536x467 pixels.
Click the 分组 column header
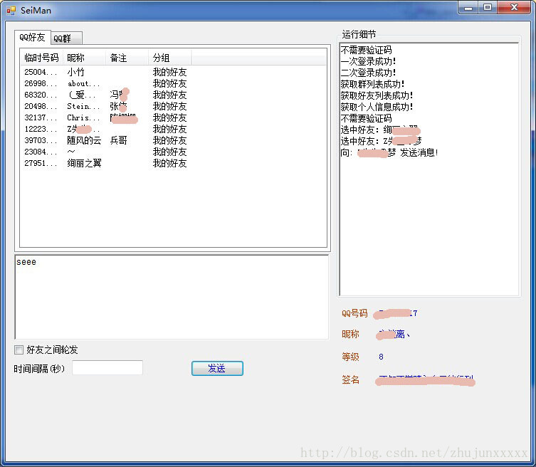pos(170,58)
